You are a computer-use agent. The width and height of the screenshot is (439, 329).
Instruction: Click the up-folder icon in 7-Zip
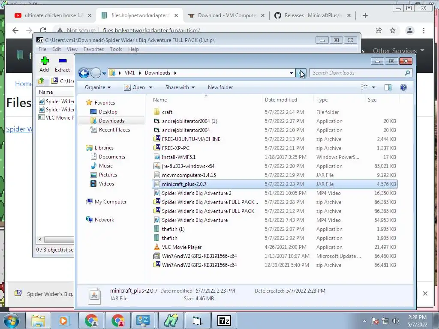point(41,81)
